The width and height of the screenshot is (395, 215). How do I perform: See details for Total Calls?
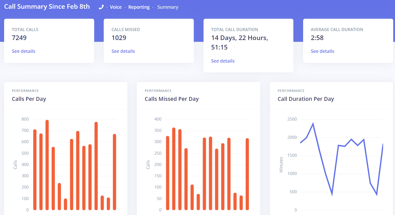(x=23, y=51)
